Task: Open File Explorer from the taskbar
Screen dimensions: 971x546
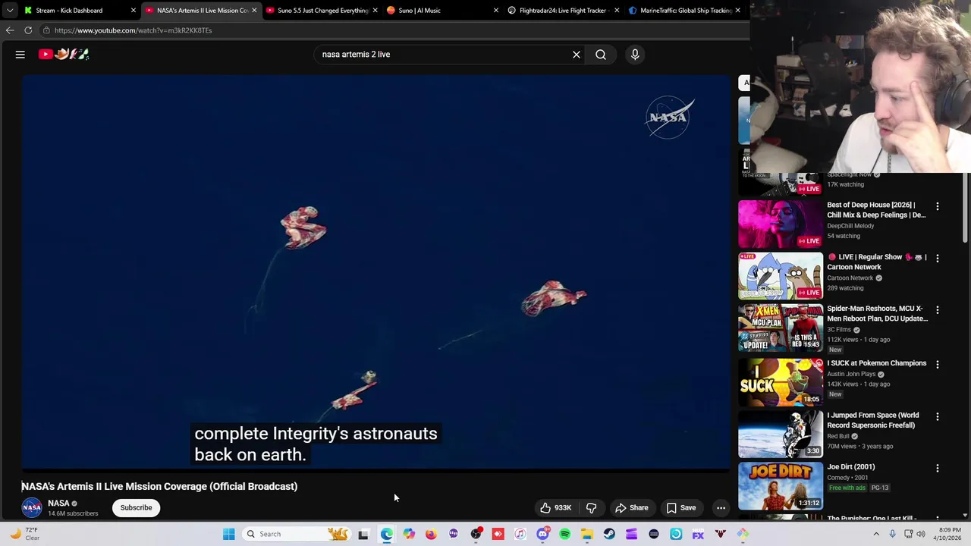Action: tap(587, 535)
